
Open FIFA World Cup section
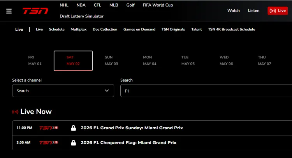(158, 5)
